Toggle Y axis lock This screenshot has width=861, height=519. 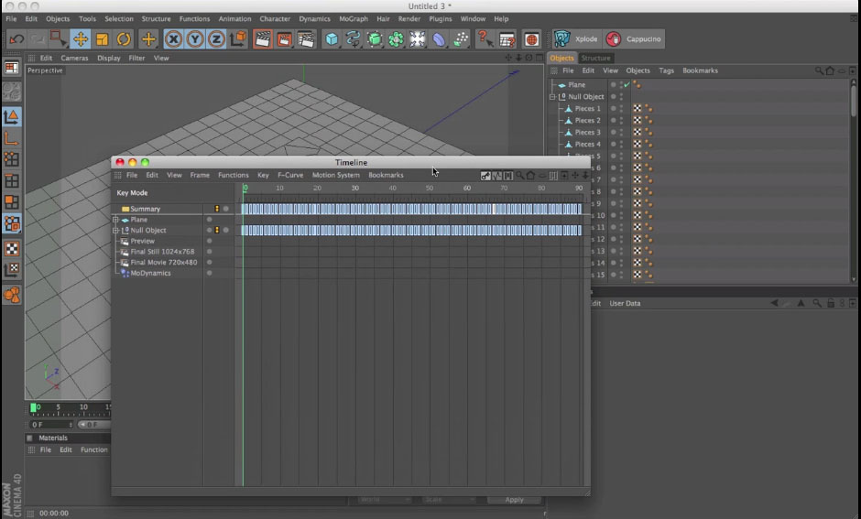pos(195,39)
